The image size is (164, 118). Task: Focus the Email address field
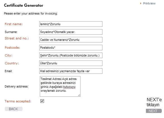[x=71, y=71]
